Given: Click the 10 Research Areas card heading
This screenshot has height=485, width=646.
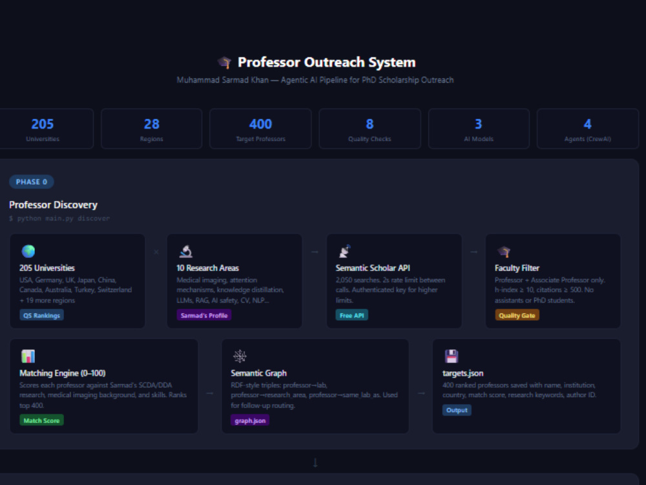Looking at the screenshot, I should tap(207, 268).
